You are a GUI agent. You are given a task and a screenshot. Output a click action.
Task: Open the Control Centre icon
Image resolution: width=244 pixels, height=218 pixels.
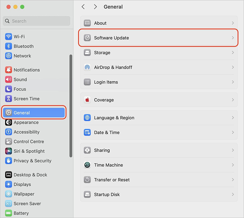8,141
